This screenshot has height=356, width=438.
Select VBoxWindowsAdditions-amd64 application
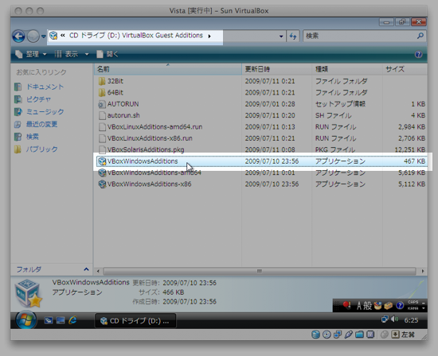(150, 172)
